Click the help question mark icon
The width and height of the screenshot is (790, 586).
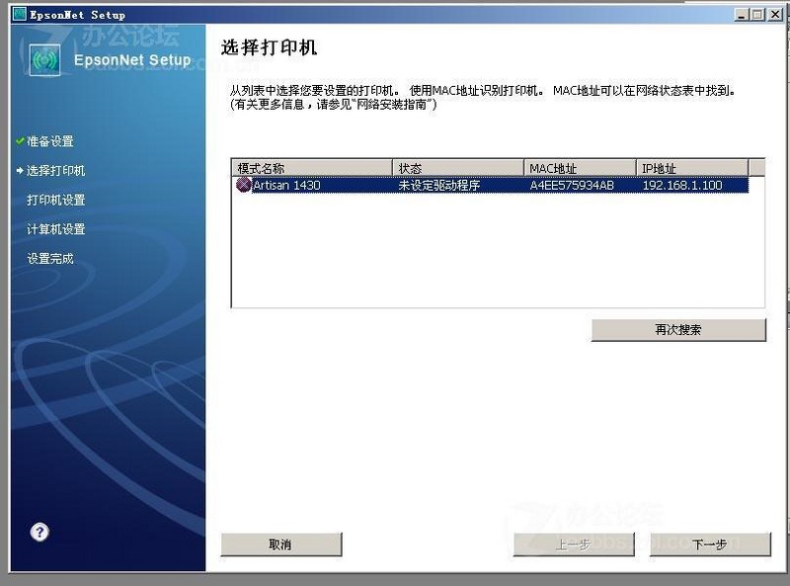click(x=39, y=532)
